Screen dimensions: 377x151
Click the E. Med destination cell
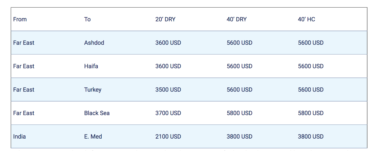(x=93, y=137)
